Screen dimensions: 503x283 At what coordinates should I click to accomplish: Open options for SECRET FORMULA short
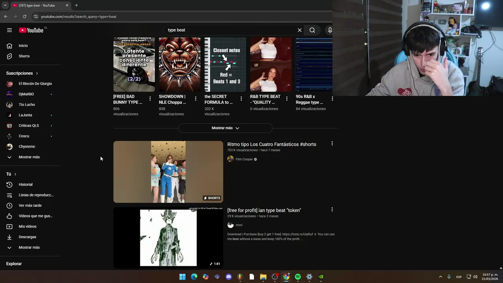[241, 99]
